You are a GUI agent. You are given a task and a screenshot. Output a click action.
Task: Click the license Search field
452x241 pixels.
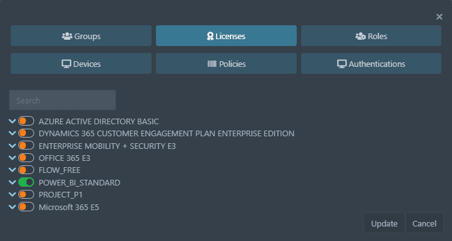(62, 100)
